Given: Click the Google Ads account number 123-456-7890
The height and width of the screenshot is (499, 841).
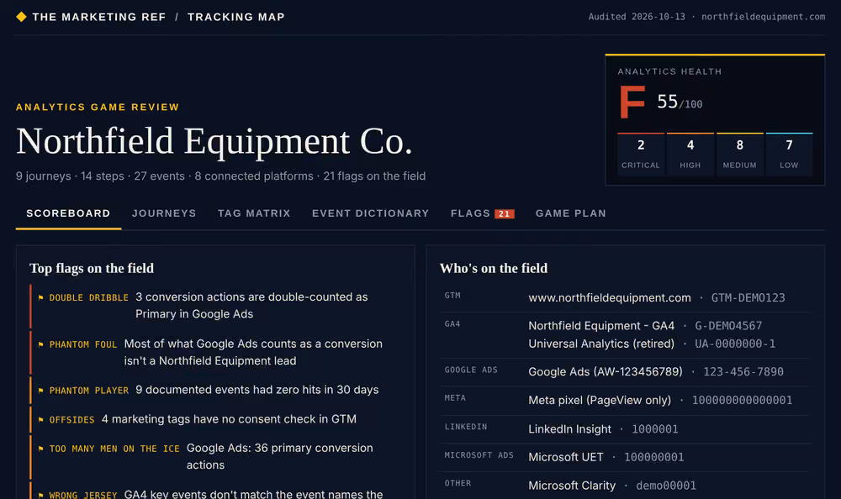Looking at the screenshot, I should click(x=743, y=372).
